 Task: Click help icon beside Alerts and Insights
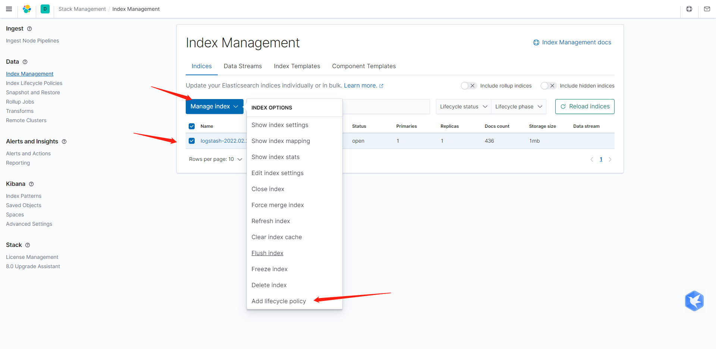[x=64, y=142]
